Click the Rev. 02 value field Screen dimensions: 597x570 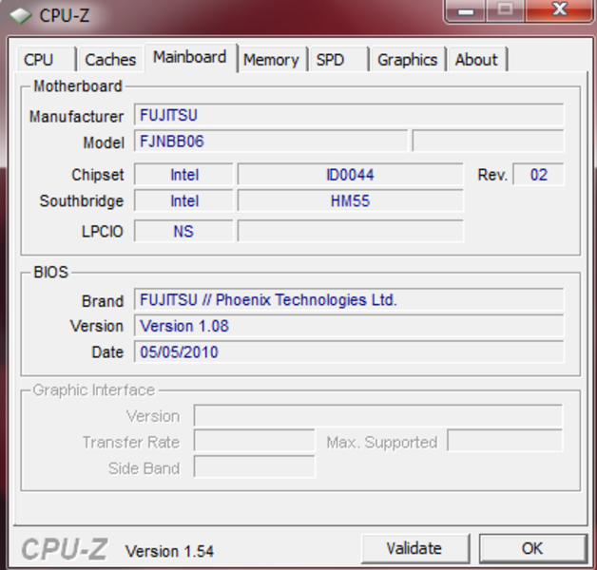click(538, 175)
